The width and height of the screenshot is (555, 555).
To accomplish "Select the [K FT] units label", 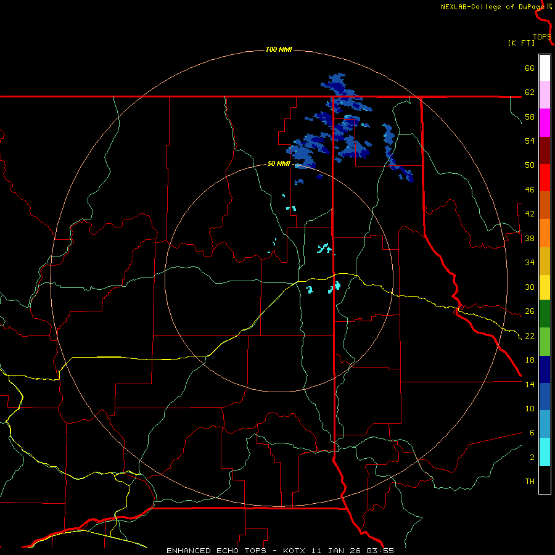I will click(521, 43).
